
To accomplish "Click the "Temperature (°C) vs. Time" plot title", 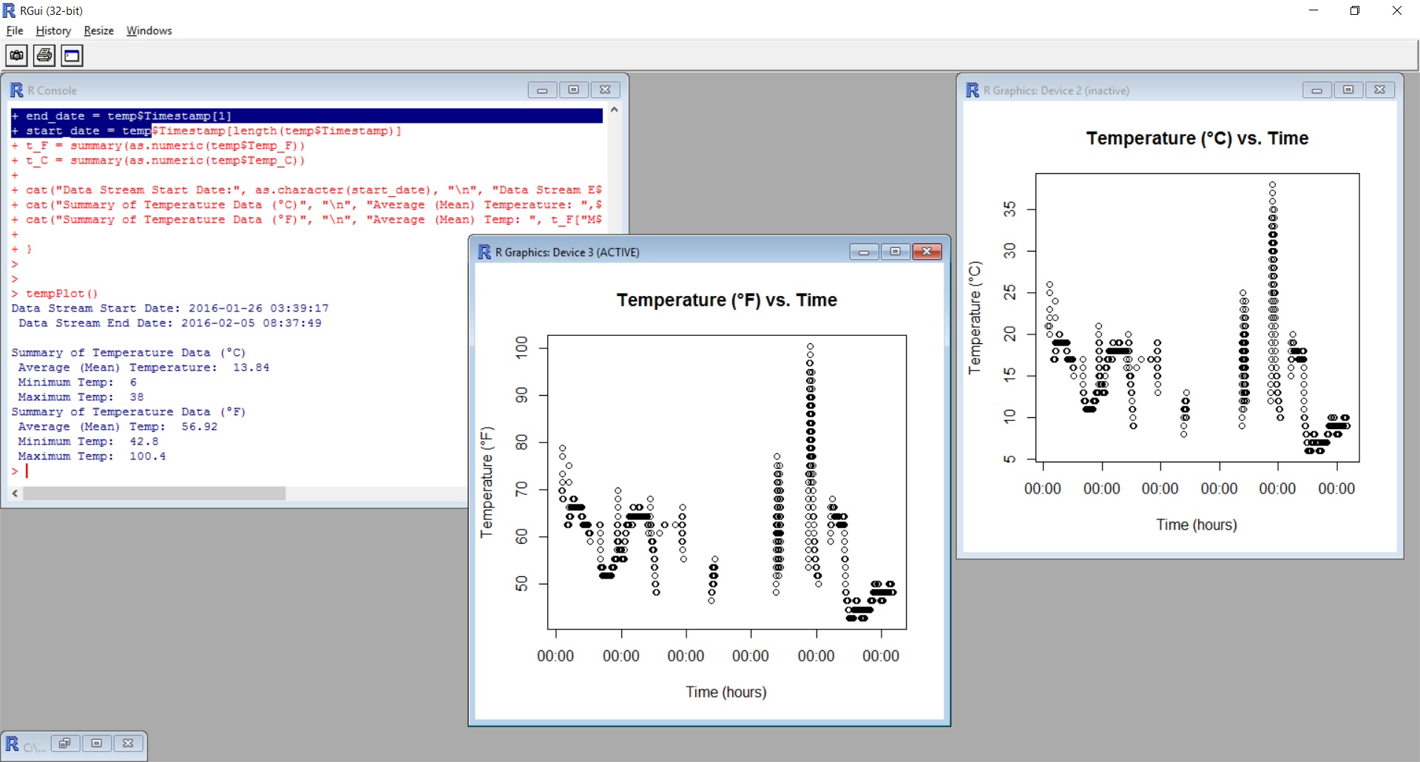I will [1197, 138].
